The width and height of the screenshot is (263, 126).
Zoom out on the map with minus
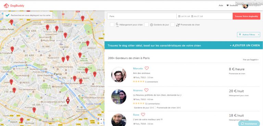[x=101, y=123]
